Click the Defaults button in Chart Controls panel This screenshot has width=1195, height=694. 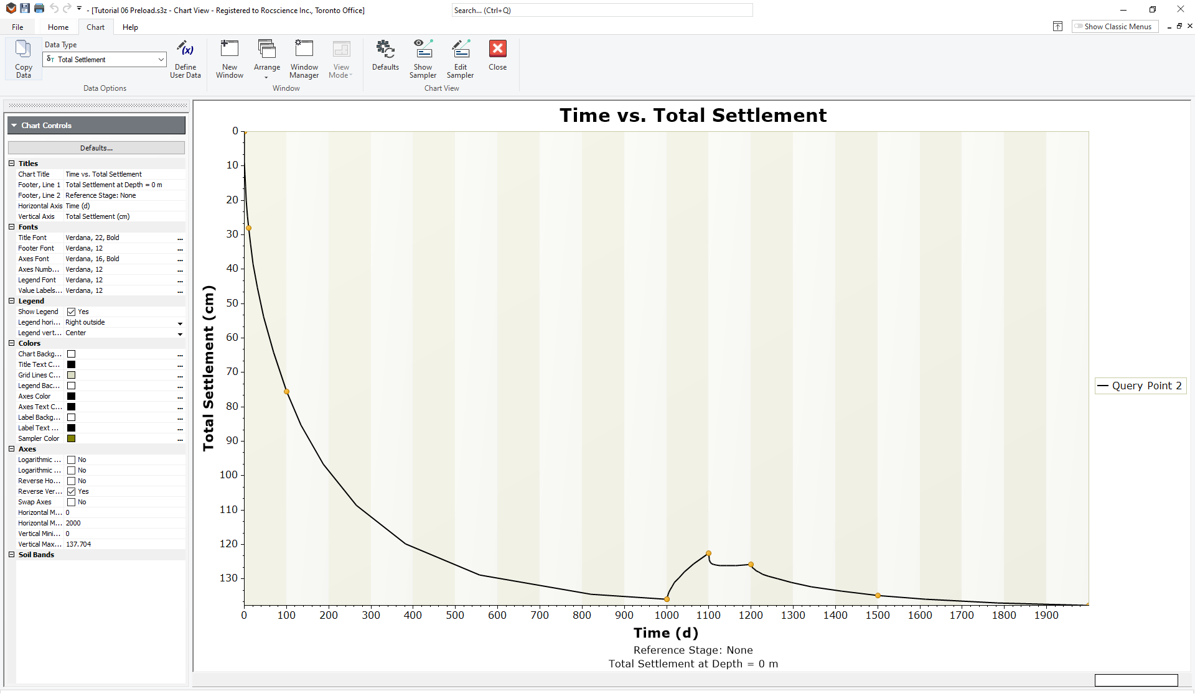click(96, 147)
